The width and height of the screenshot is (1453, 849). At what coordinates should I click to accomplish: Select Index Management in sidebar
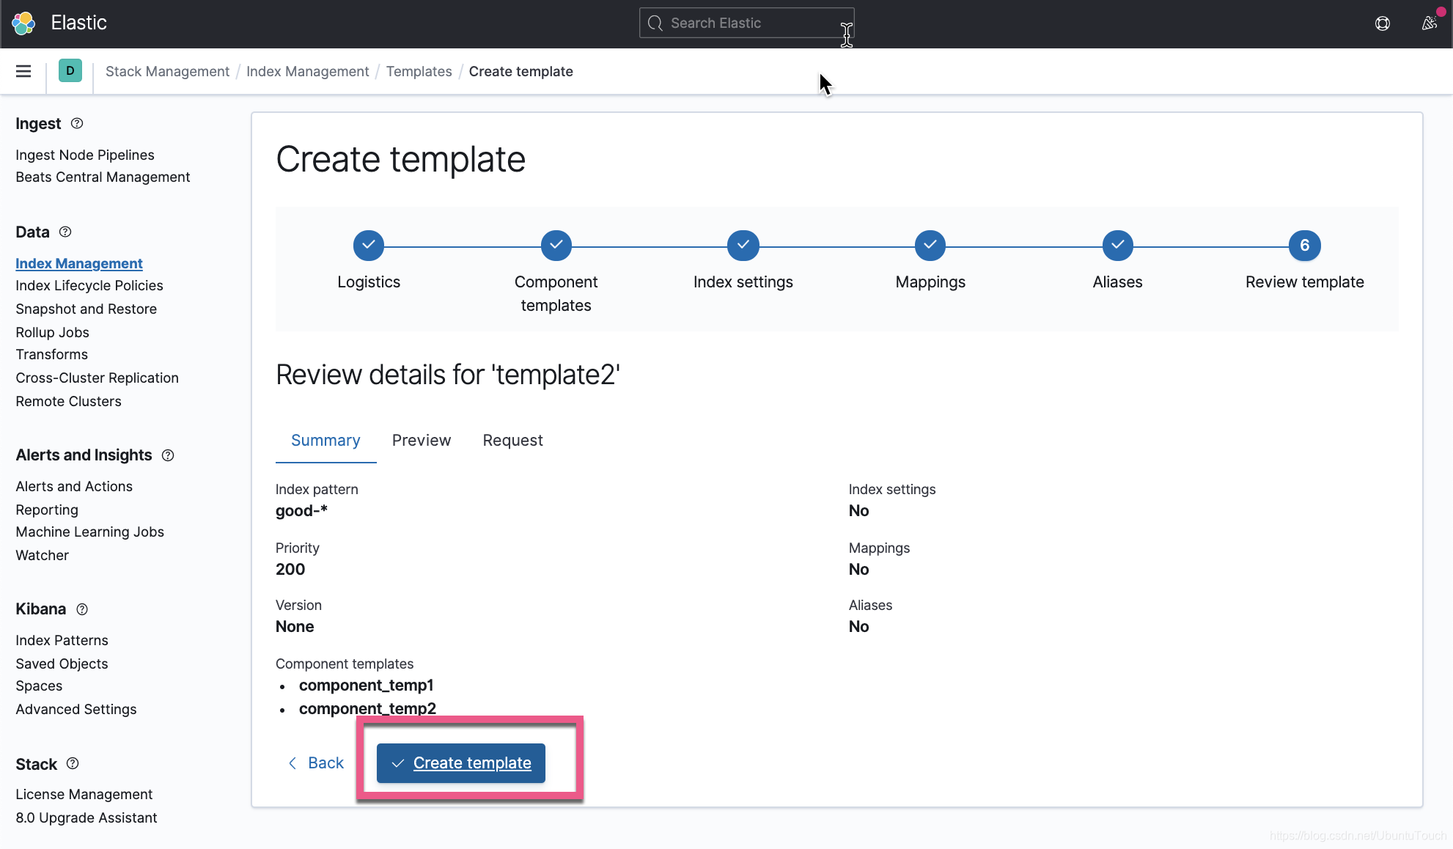pos(79,263)
